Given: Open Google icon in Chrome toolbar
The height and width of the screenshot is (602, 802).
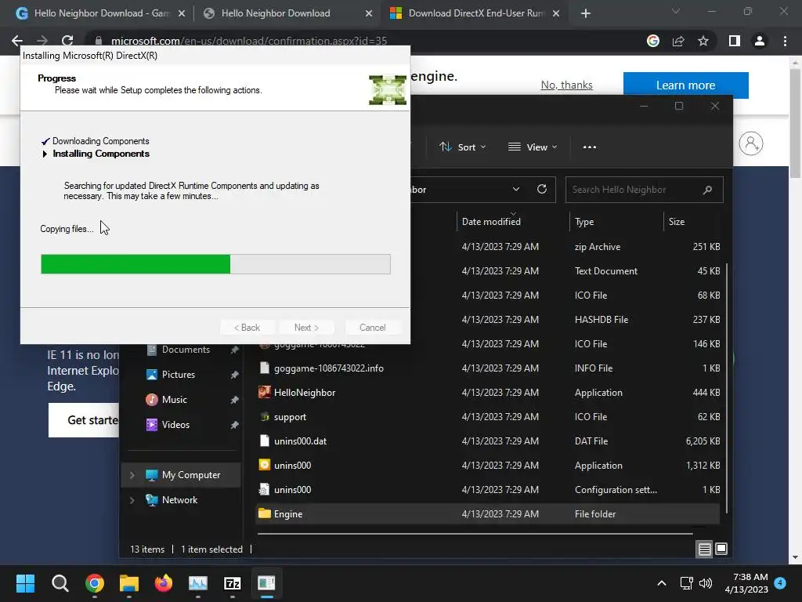Looking at the screenshot, I should click(652, 41).
